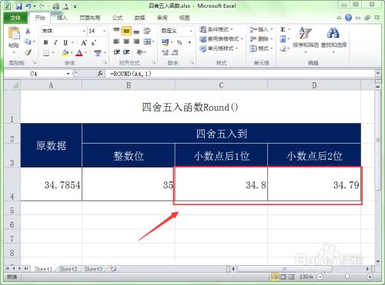Click the AutoSum sigma icon
385x285 pixels.
pos(283,29)
